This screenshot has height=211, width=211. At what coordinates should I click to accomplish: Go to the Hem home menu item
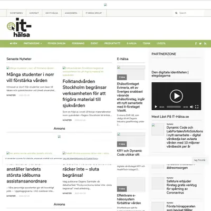tap(14, 43)
